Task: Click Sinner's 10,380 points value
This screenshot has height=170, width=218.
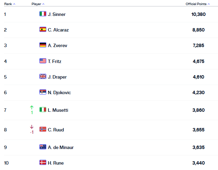Action: coord(198,14)
